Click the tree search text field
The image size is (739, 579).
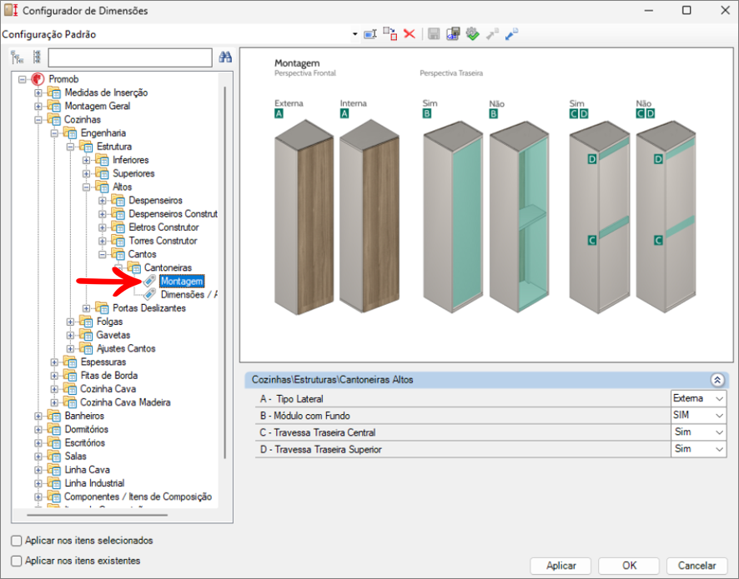point(130,58)
